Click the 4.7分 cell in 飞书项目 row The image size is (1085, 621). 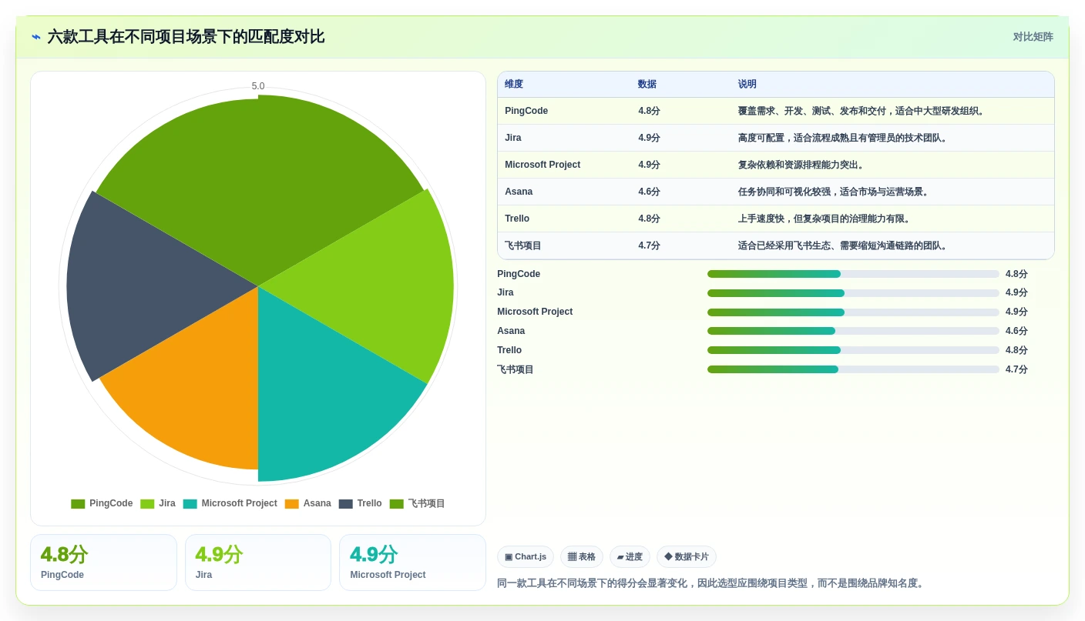(x=649, y=245)
